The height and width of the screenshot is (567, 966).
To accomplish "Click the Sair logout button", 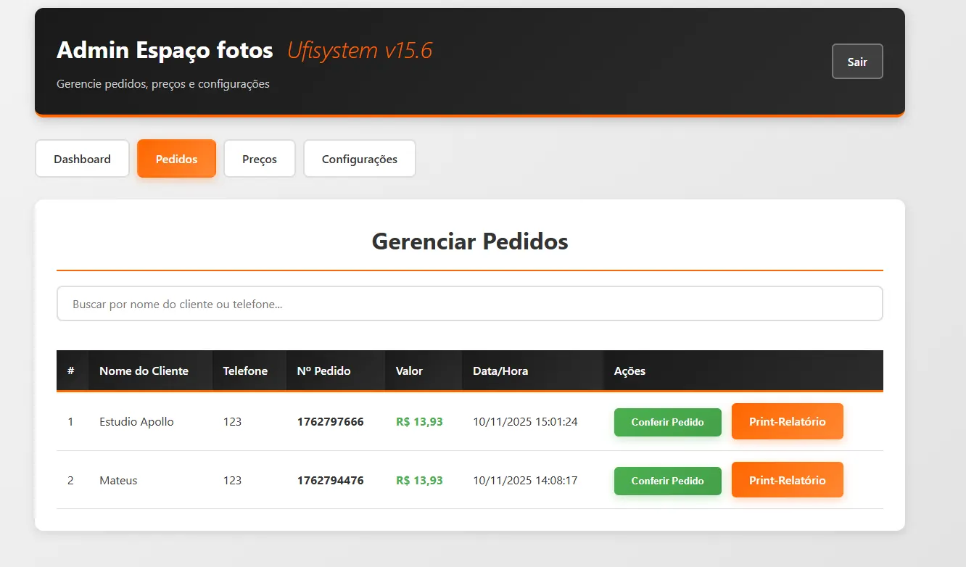I will 856,62.
